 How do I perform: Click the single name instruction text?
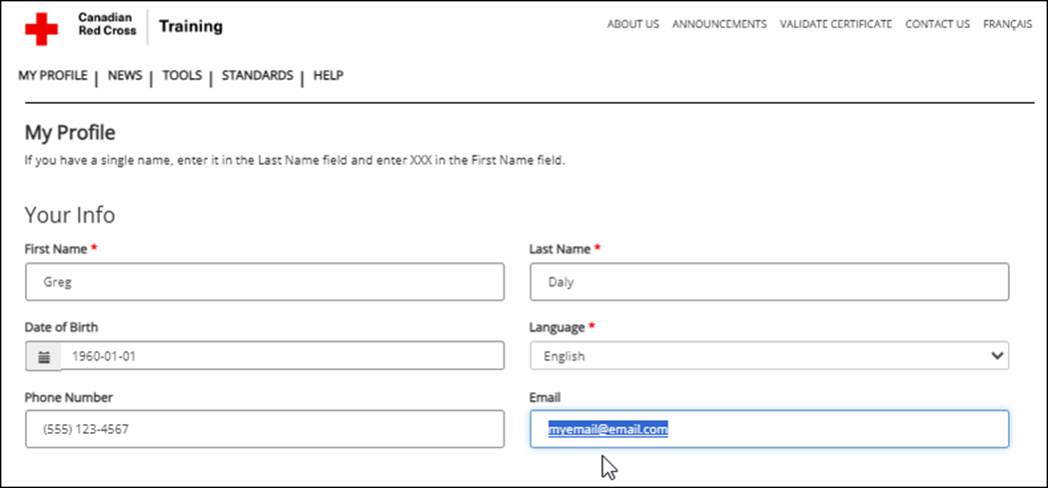pos(295,161)
